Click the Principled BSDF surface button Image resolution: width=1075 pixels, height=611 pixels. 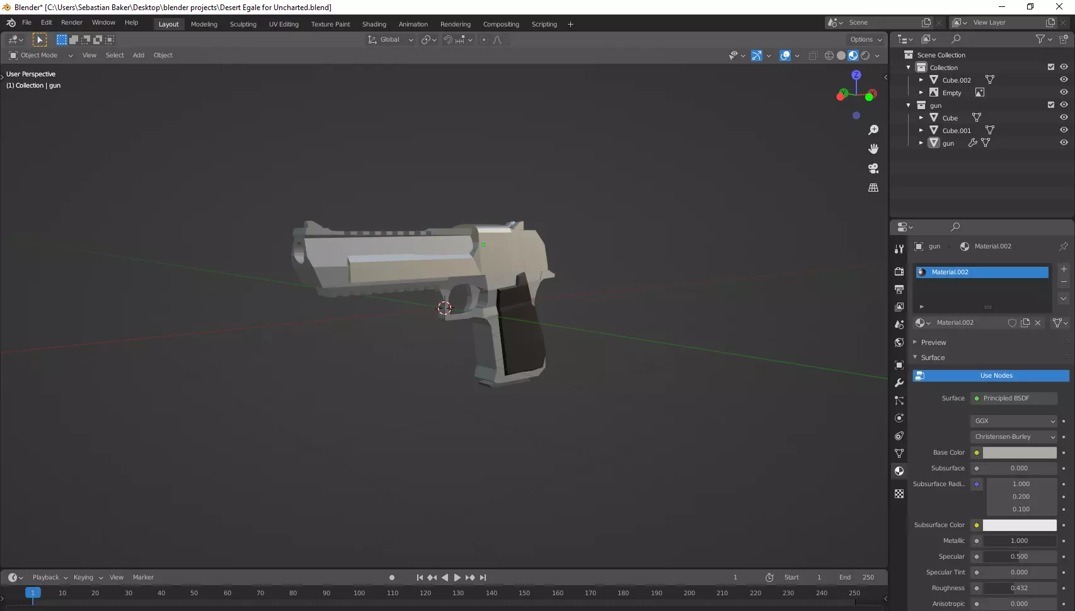[1014, 398]
